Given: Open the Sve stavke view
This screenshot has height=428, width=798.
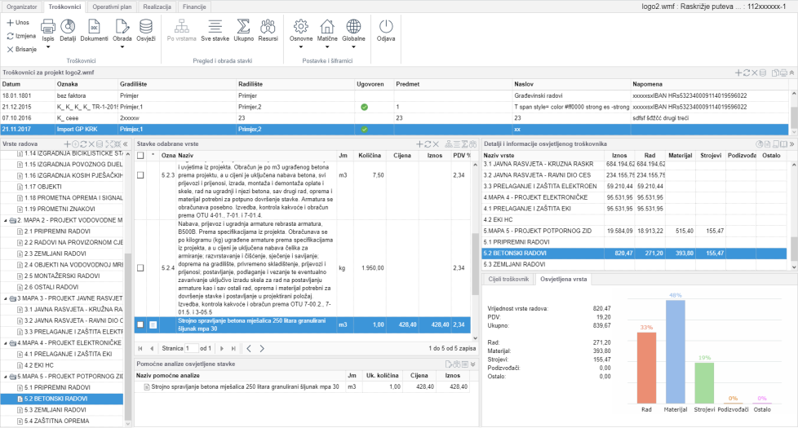Looking at the screenshot, I should pyautogui.click(x=215, y=30).
